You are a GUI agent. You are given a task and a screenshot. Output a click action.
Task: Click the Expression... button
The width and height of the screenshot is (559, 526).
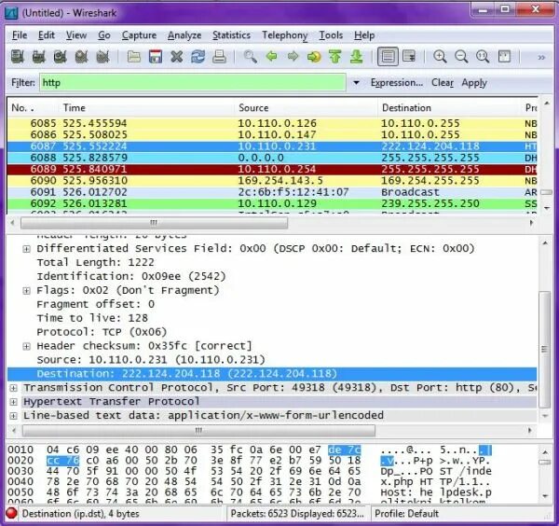tap(397, 83)
